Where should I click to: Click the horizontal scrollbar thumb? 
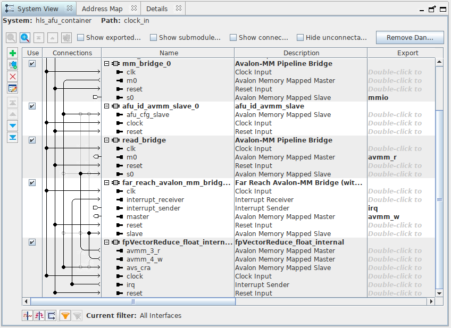pos(133,302)
